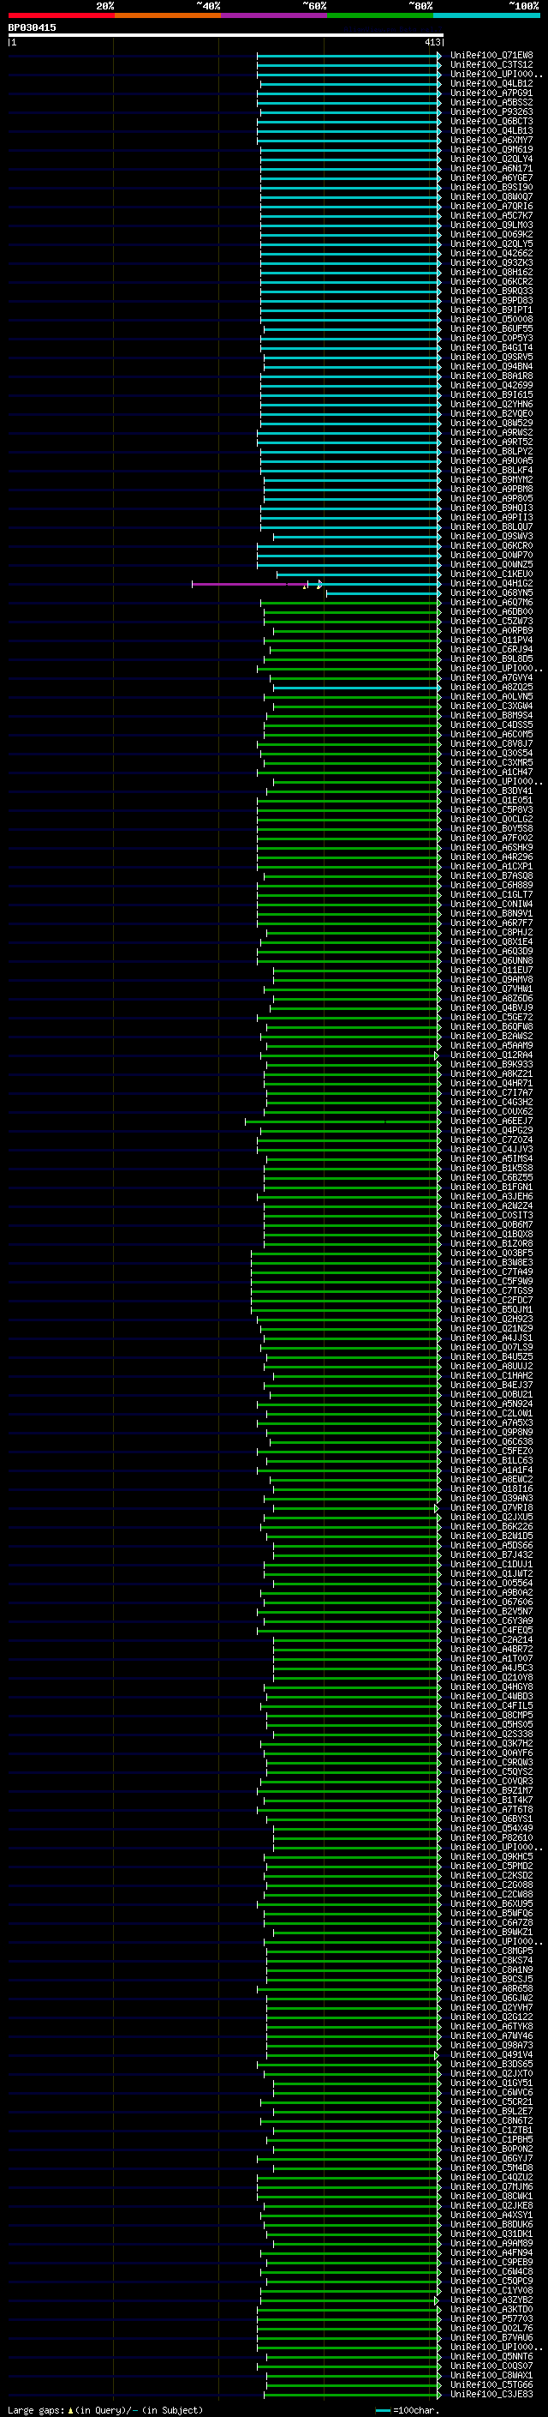Screen dimensions: 548x2417
Task: Click hit label UniRef100_Q9M619
Action: tap(491, 149)
